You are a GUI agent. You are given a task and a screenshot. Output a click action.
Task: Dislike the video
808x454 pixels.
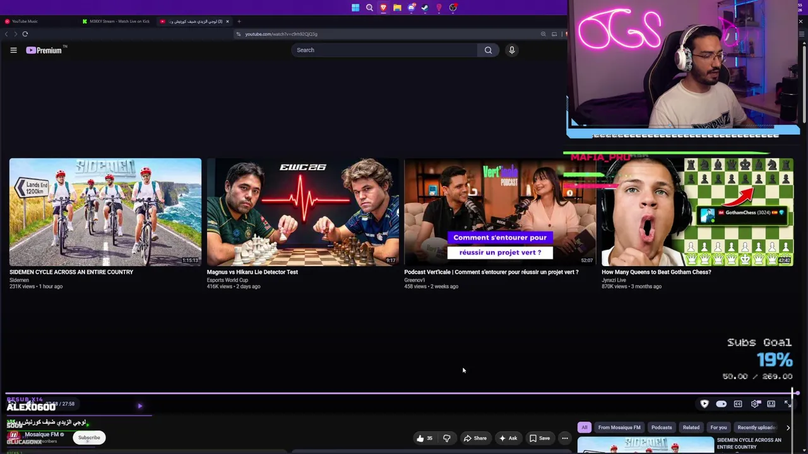point(447,438)
